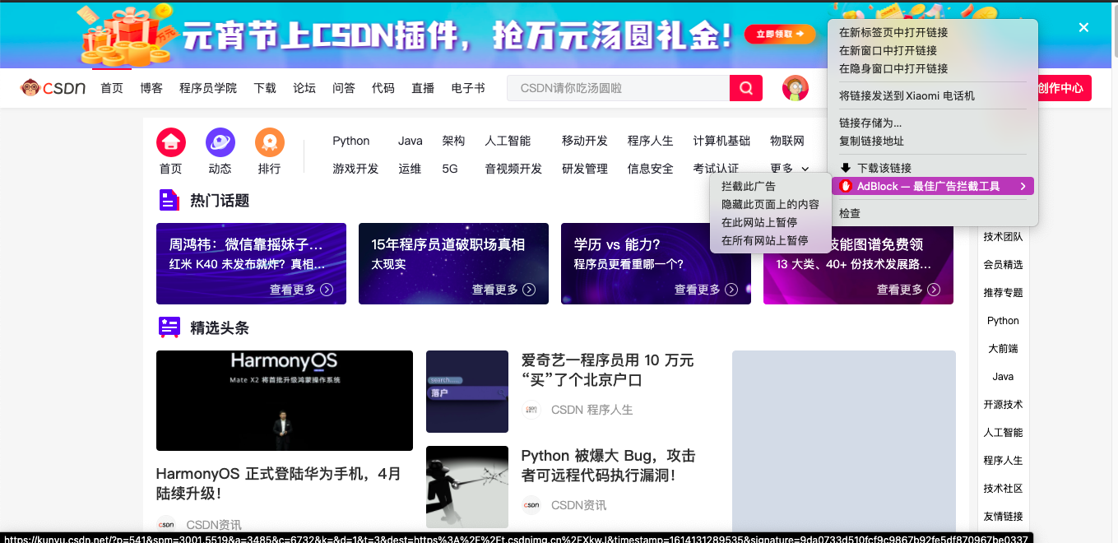This screenshot has width=1118, height=543.
Task: Open your profile via the avatar icon
Action: click(x=795, y=87)
